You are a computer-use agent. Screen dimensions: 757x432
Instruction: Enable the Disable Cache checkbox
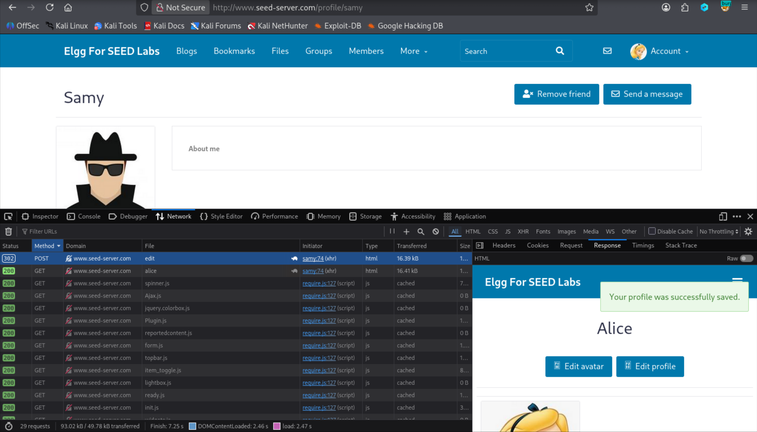[x=651, y=231]
